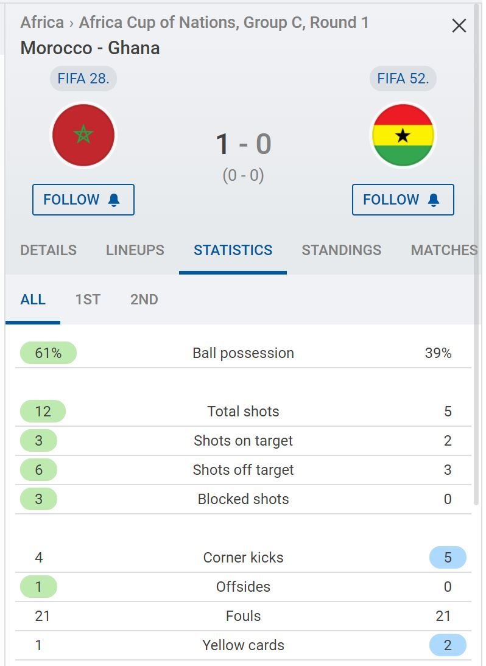Open the Standings tab
This screenshot has height=666, width=486.
coord(342,250)
